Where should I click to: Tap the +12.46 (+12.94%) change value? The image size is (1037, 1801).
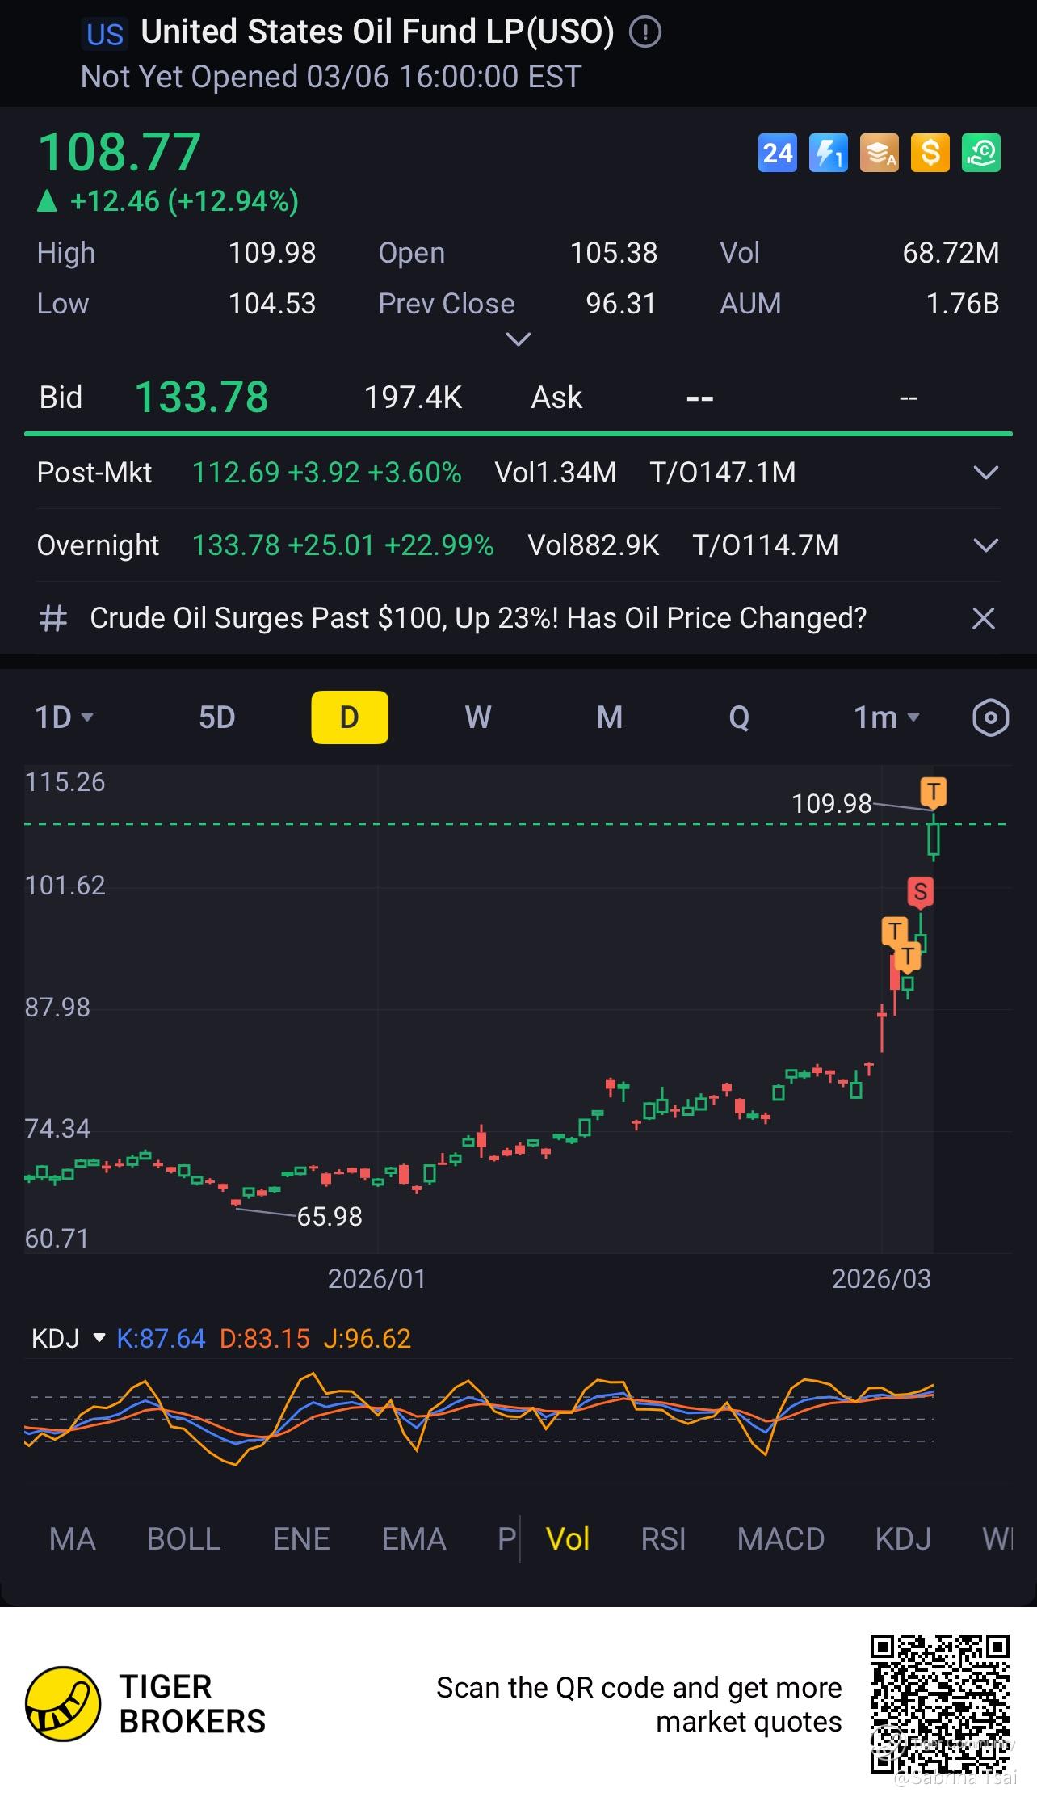tap(184, 201)
